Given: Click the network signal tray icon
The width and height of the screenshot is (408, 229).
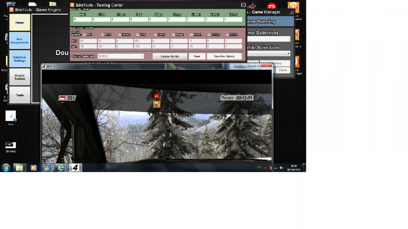Looking at the screenshot, I should [x=276, y=168].
